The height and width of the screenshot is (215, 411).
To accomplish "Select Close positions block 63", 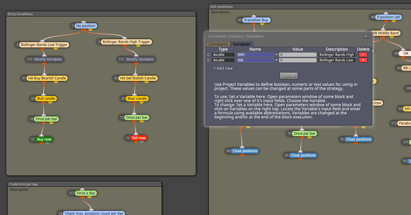I will (x=303, y=155).
